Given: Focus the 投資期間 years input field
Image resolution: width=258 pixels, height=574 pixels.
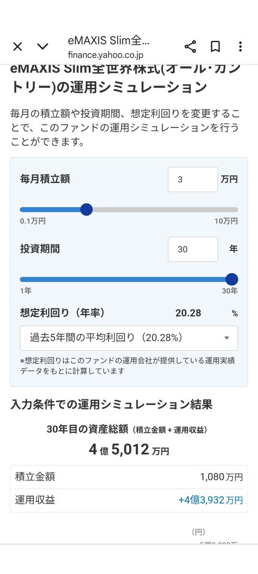Looking at the screenshot, I should 193,249.
